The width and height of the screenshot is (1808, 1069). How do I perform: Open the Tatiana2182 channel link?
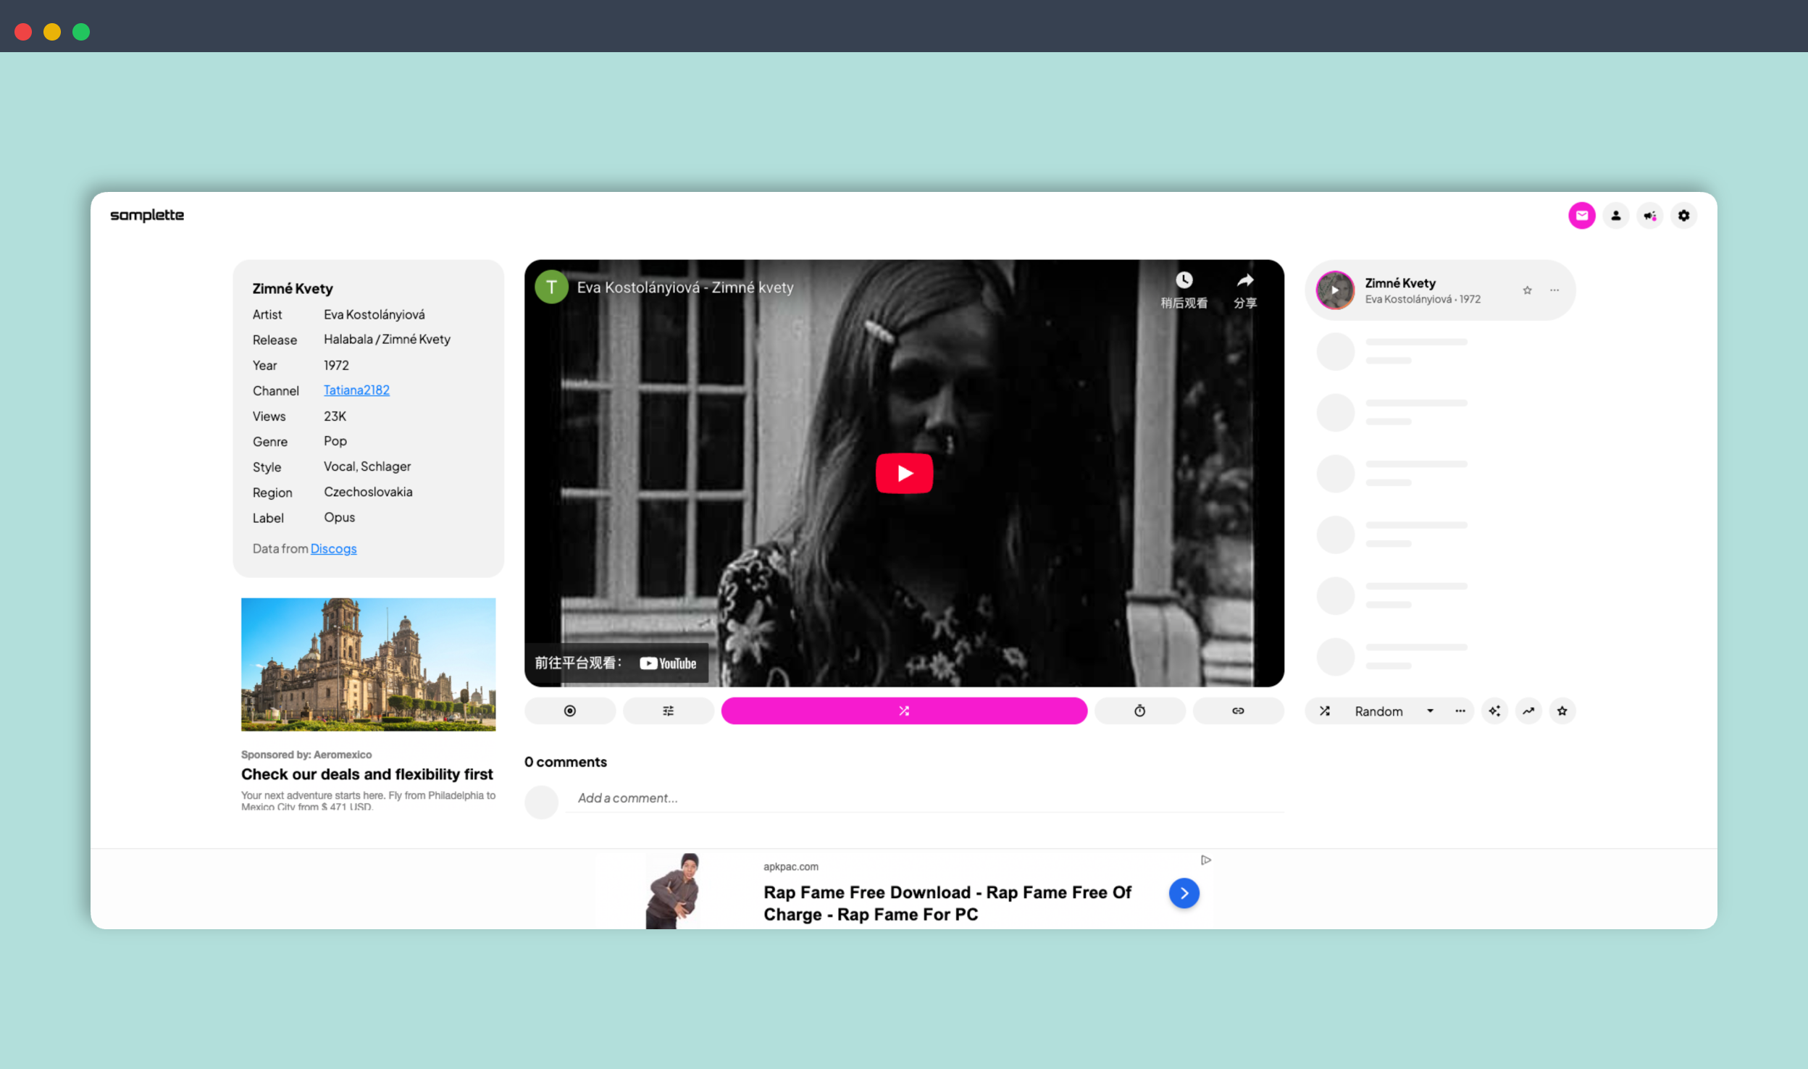pos(356,390)
